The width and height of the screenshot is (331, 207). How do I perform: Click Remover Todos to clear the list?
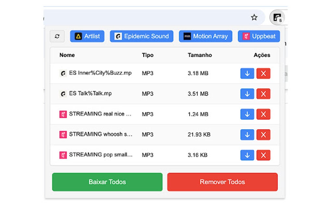[x=222, y=182]
